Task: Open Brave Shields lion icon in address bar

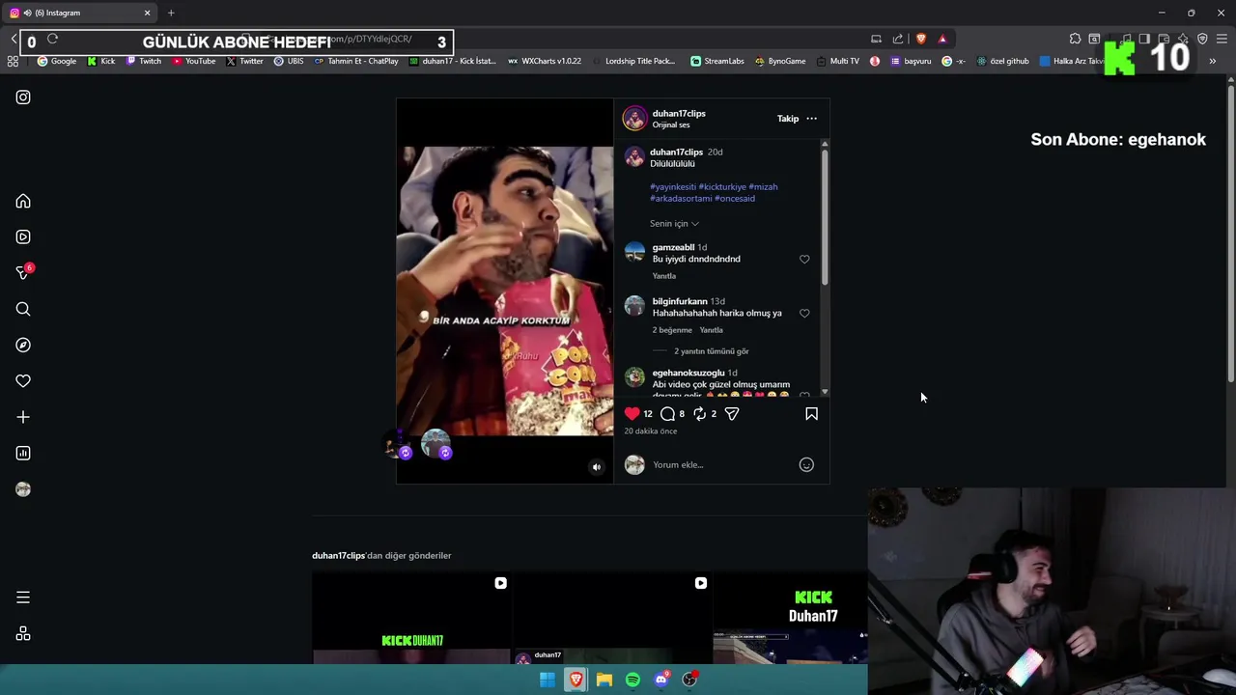Action: (921, 39)
